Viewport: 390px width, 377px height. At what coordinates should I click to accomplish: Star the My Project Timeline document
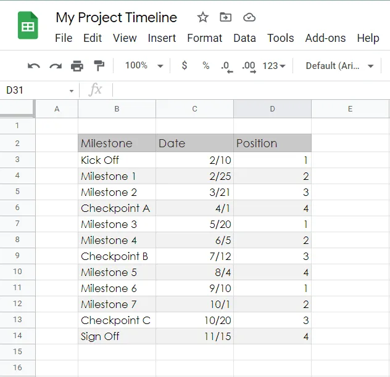pyautogui.click(x=202, y=17)
